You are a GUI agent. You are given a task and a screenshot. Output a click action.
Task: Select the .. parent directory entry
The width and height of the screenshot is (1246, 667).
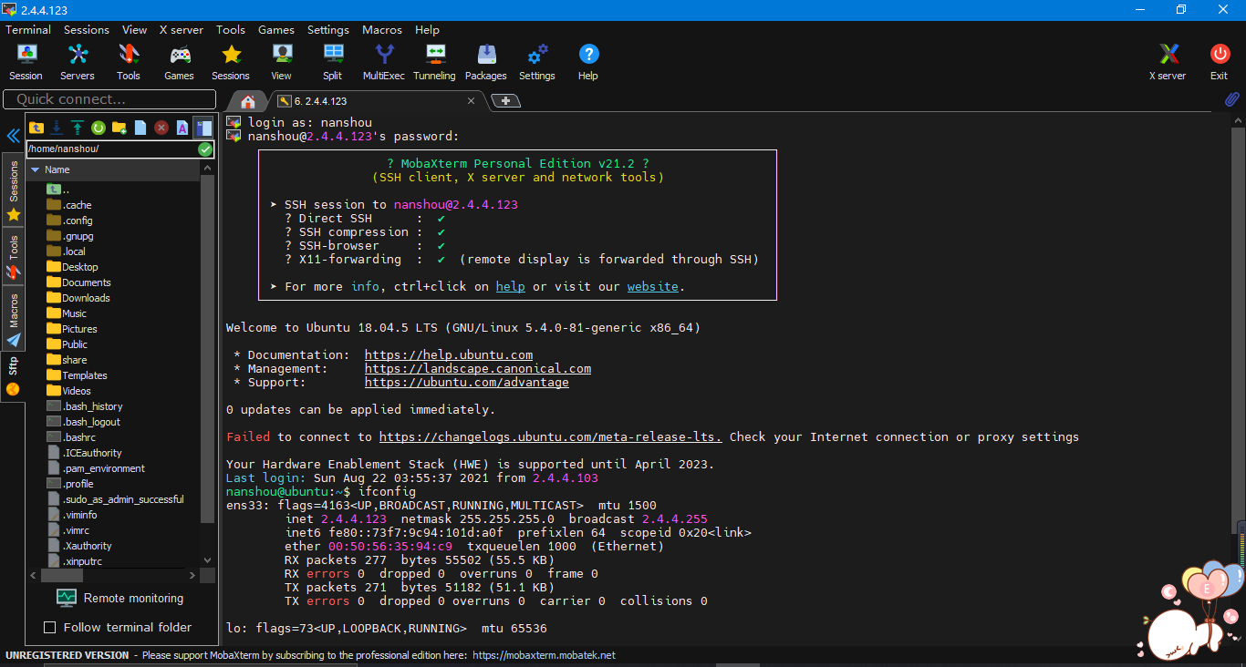click(x=58, y=190)
